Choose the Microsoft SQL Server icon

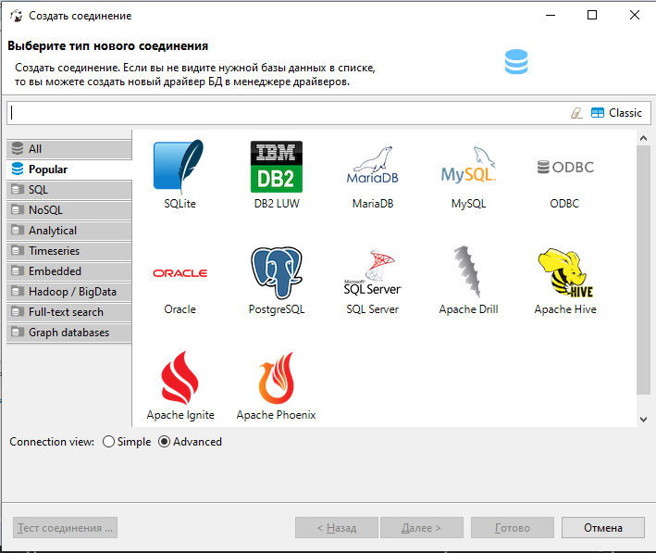coord(372,271)
